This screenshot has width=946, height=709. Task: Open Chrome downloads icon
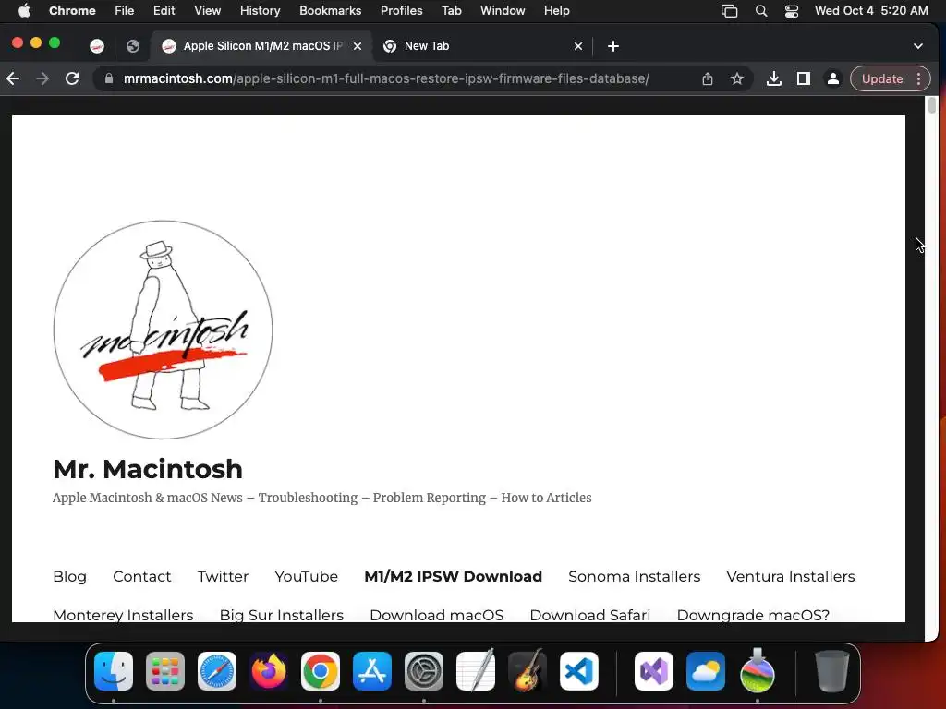[x=774, y=78]
